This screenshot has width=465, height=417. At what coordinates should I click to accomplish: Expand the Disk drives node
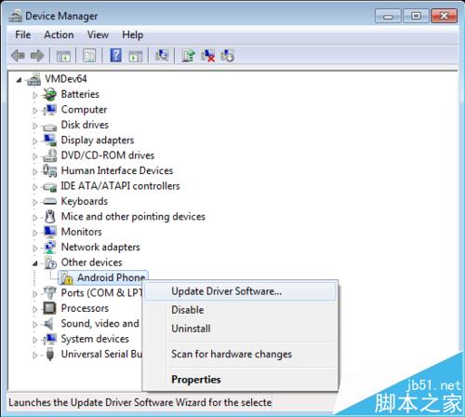[x=35, y=126]
